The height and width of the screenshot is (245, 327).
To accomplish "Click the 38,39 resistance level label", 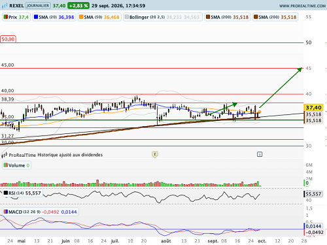I will pos(7,99).
